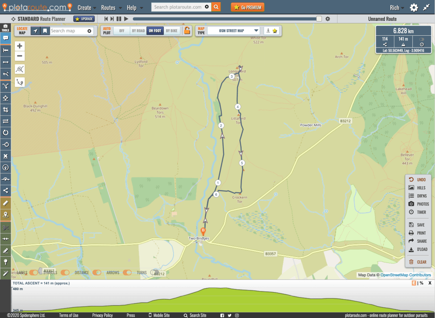Click the auto-plot padlock icon

(x=187, y=31)
